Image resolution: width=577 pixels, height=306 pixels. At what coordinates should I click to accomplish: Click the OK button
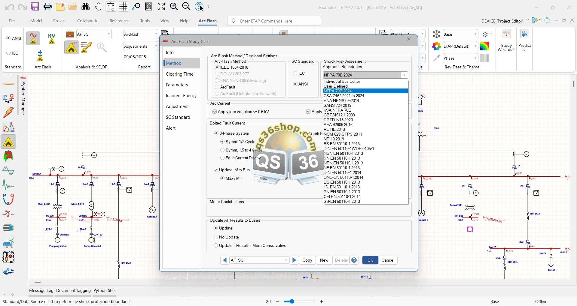[370, 260]
